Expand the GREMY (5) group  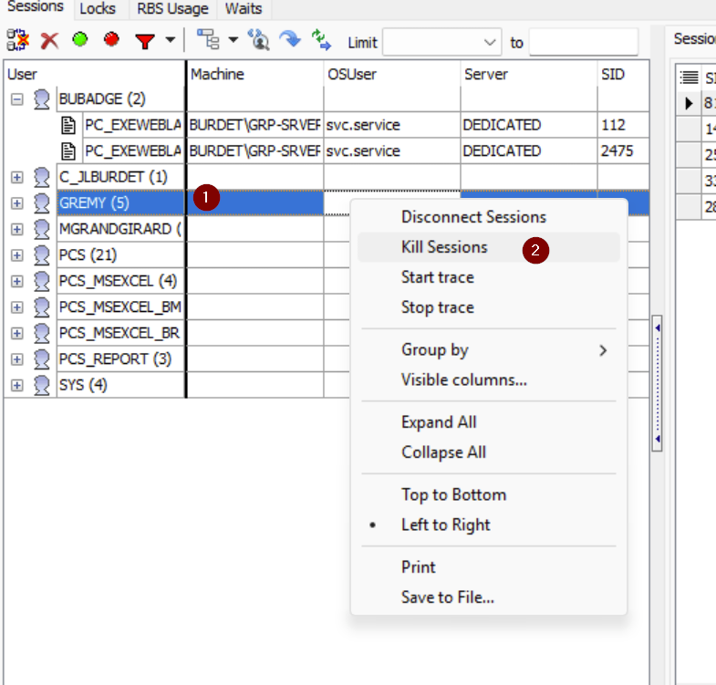point(17,203)
